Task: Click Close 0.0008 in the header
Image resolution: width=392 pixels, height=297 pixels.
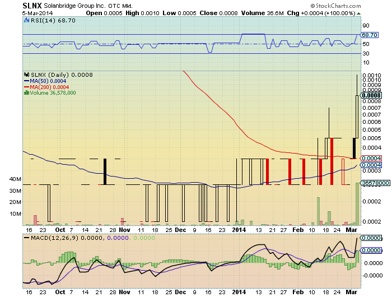Action: tap(218, 13)
